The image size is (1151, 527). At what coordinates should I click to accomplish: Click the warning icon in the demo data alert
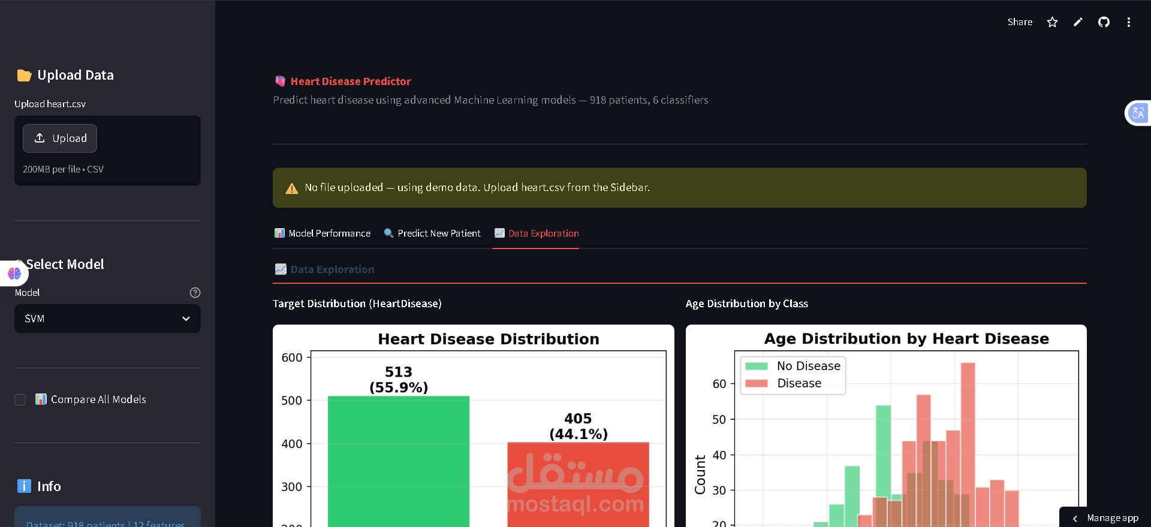292,188
